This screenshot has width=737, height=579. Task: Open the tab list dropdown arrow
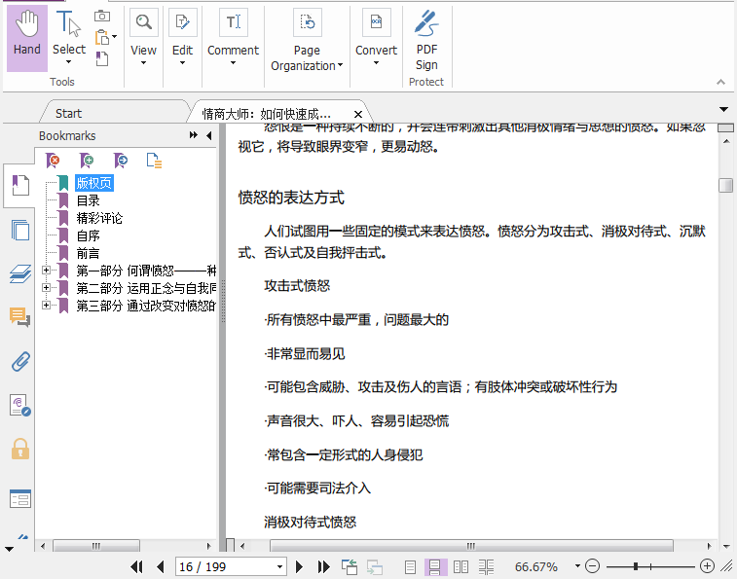tap(723, 110)
